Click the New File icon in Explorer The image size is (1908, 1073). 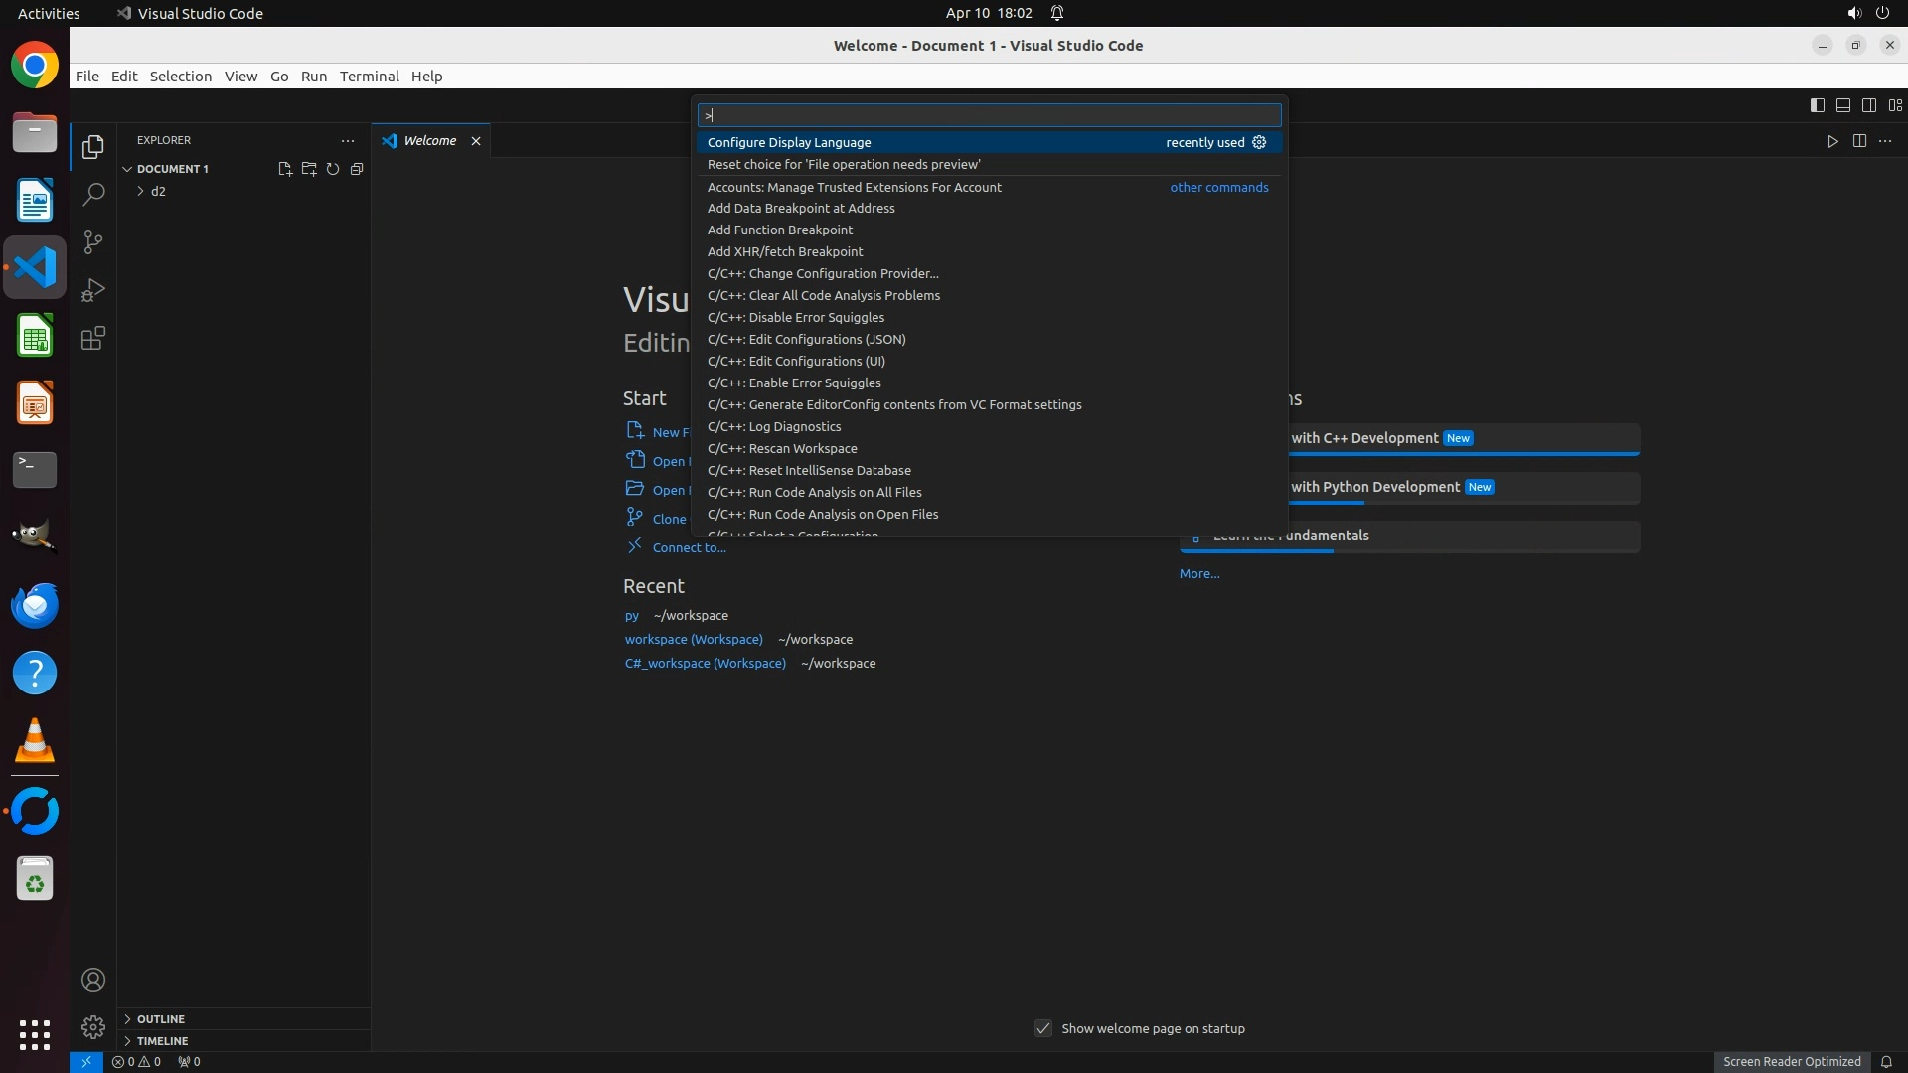point(285,169)
